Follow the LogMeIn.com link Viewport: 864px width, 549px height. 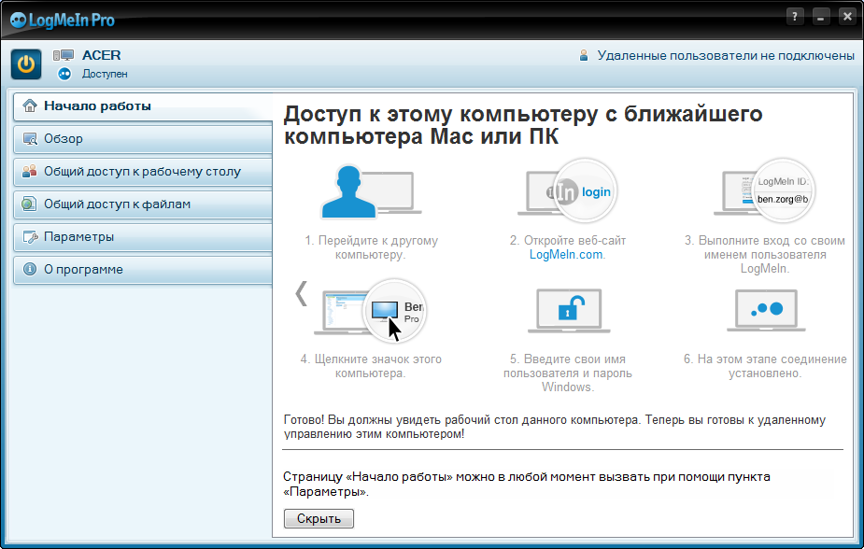tap(566, 255)
